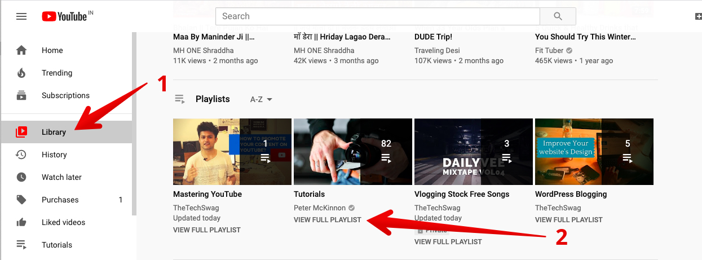Click Tutorials playlist title under thumbnail
This screenshot has width=702, height=260.
[x=309, y=194]
